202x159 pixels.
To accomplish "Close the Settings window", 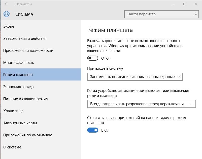I will pyautogui.click(x=196, y=4).
